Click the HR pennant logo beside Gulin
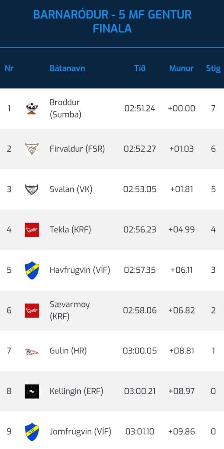The width and height of the screenshot is (224, 449). coord(32,351)
